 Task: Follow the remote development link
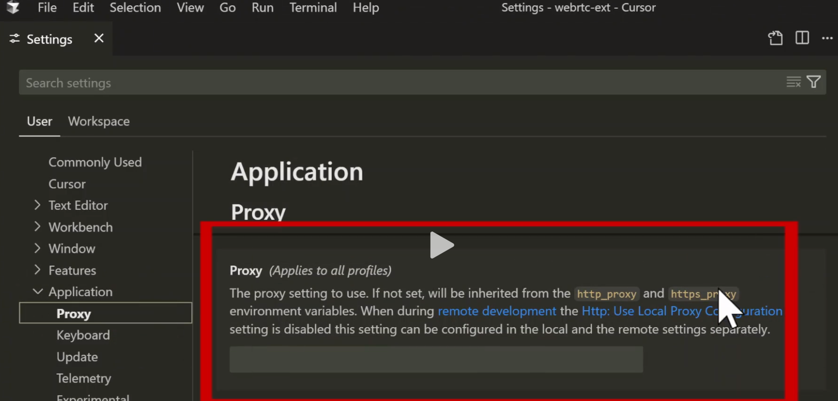(x=497, y=311)
